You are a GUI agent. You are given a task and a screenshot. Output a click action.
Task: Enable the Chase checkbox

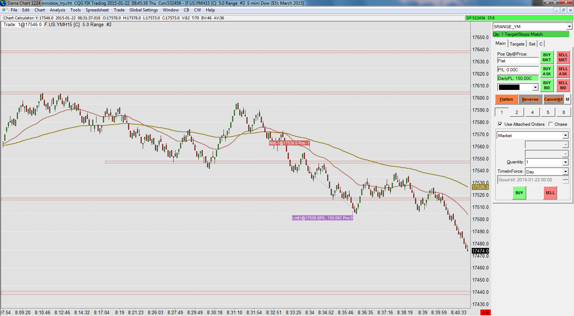(x=551, y=124)
